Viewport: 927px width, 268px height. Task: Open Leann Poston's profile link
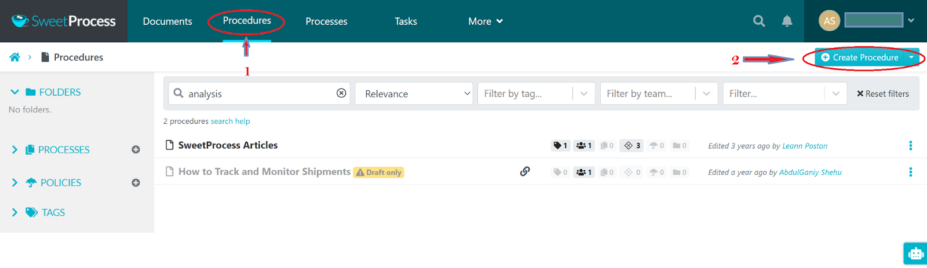point(805,146)
